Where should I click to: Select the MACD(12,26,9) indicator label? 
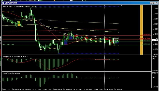(x=15, y=57)
